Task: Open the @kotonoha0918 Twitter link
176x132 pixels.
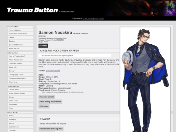Action: (53, 71)
